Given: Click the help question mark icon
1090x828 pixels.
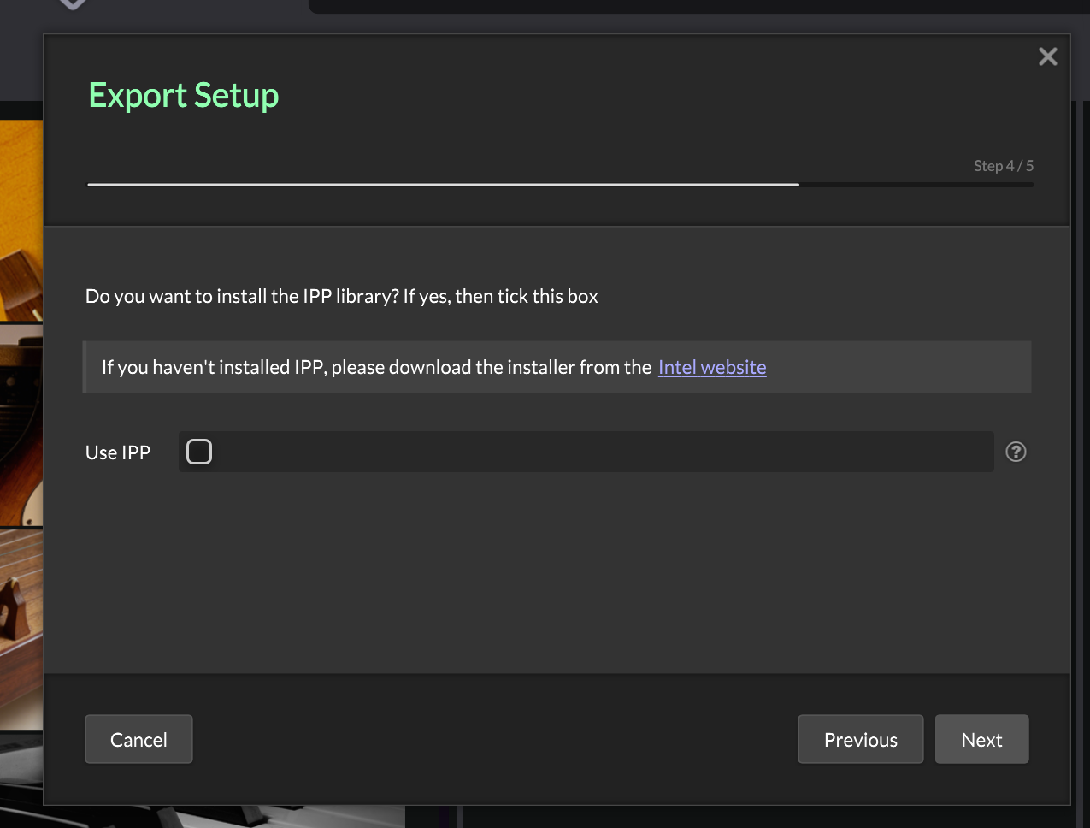Looking at the screenshot, I should (x=1016, y=452).
